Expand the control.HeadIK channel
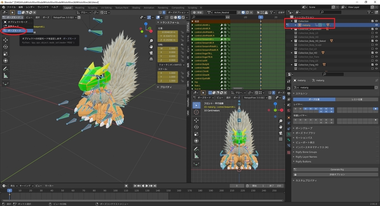This screenshot has height=206, width=380. [193, 68]
